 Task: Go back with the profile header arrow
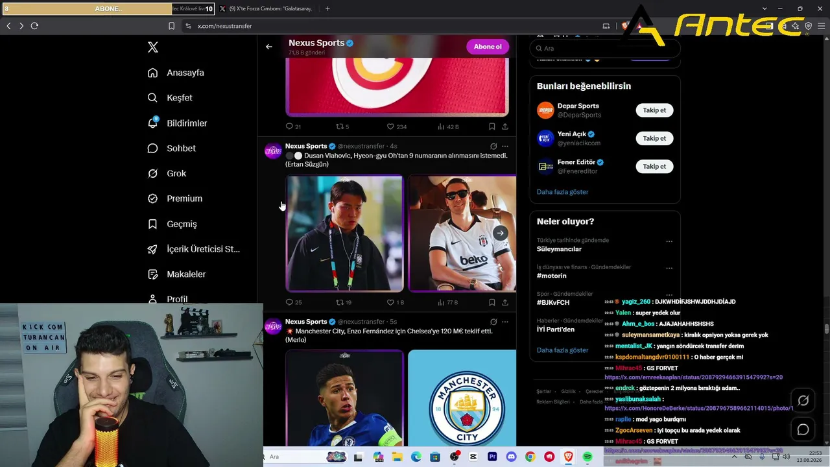(x=269, y=47)
